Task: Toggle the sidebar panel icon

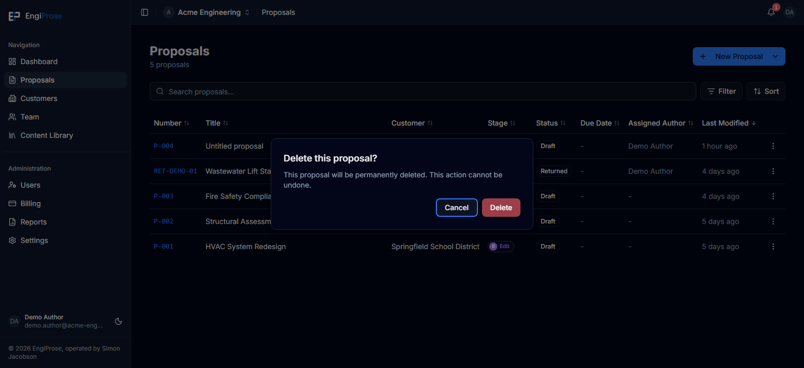Action: tap(145, 12)
